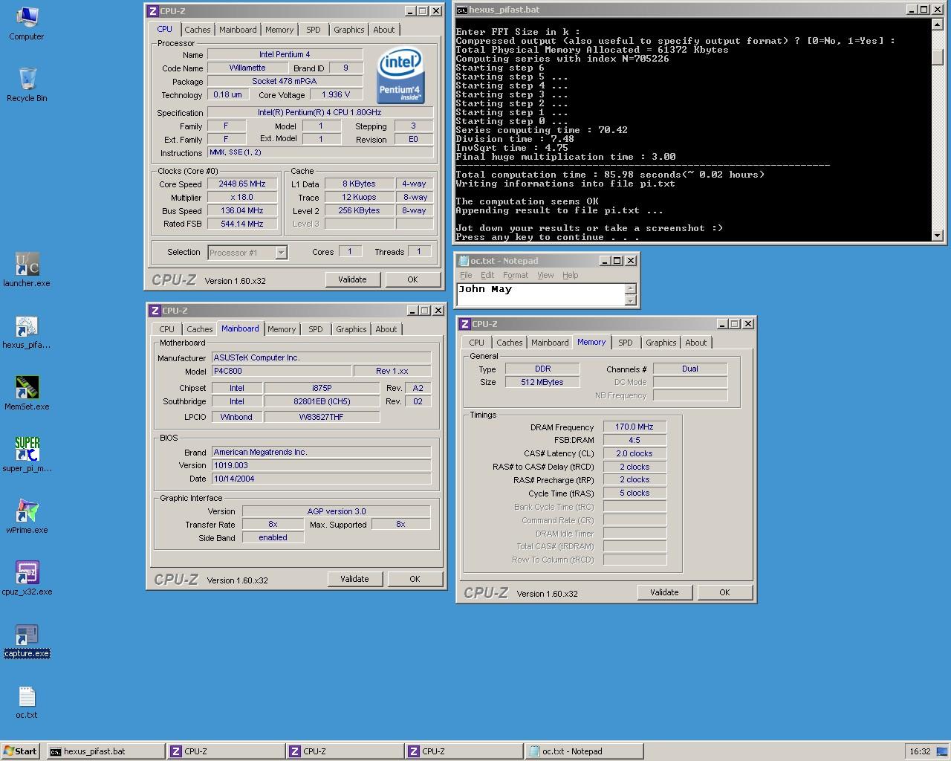This screenshot has width=951, height=761.
Task: Click Core Voltage value 1.936 V
Action: [336, 94]
